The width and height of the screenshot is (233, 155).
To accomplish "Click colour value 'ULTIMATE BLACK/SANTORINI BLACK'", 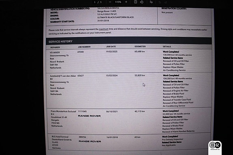I will pos(115,17).
